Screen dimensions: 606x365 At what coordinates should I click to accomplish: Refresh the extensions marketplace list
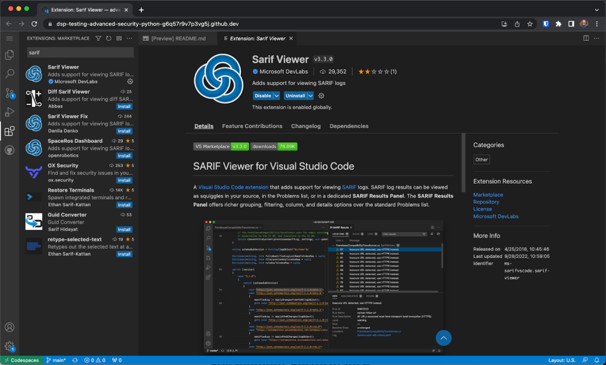coord(108,38)
